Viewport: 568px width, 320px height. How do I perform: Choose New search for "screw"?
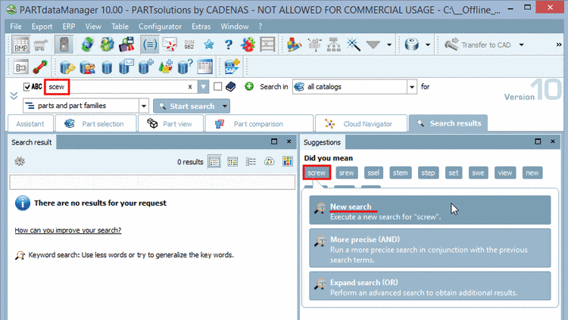coord(430,211)
